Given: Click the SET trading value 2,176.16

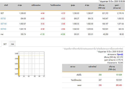Looking at the screenshot, I should click(x=120, y=13).
